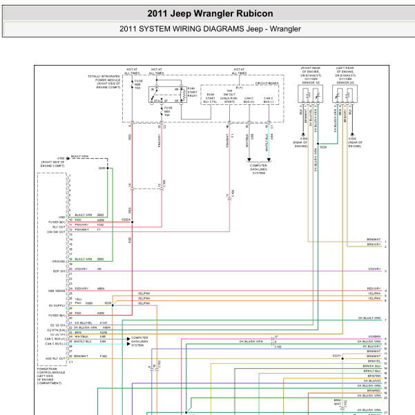This screenshot has height=415, width=415.
Task: Click the 'GROUND' pin label at pin 18
Action: coord(58,261)
